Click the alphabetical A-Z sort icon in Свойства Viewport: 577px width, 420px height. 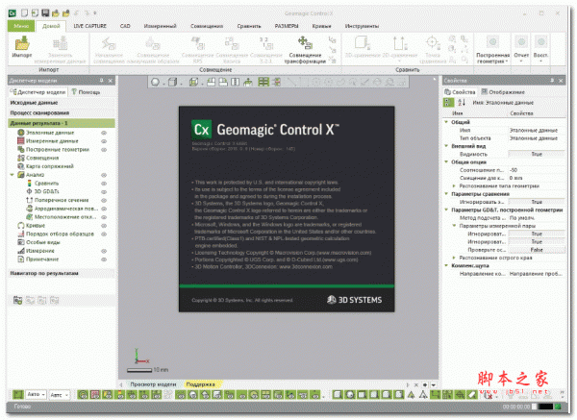tap(462, 102)
